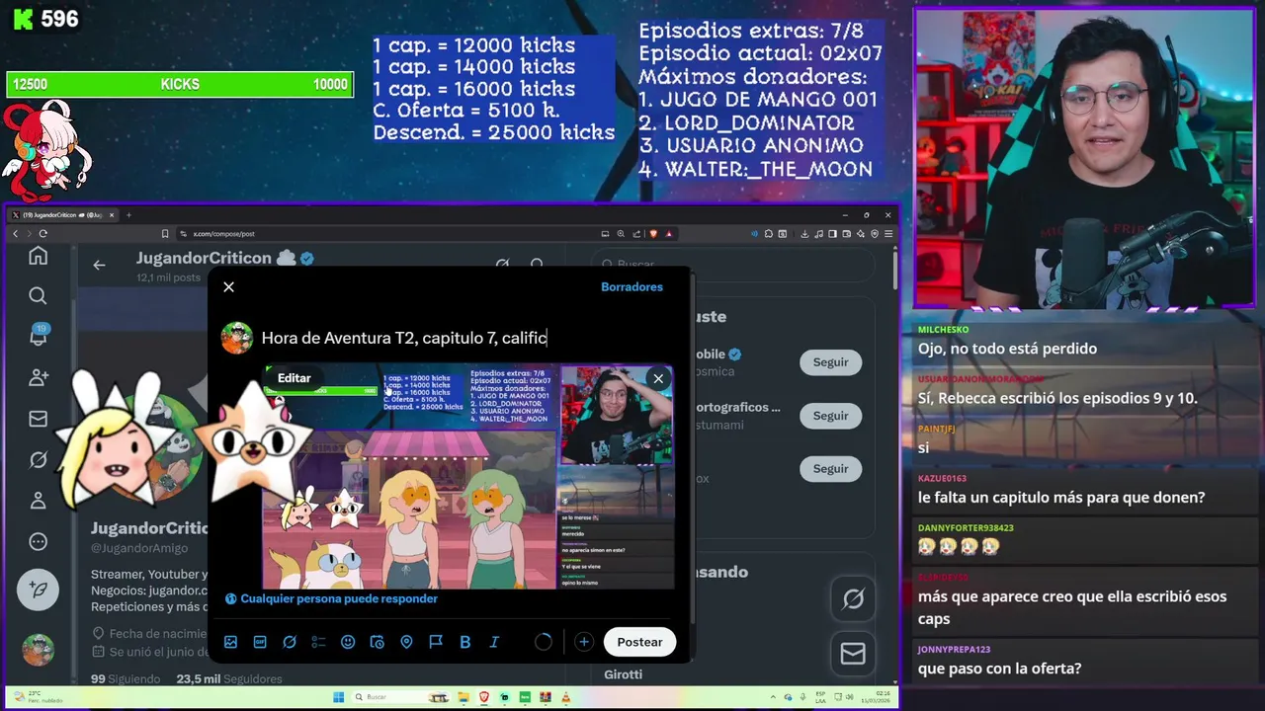
Task: Add a poll with the poll icon
Action: (318, 642)
